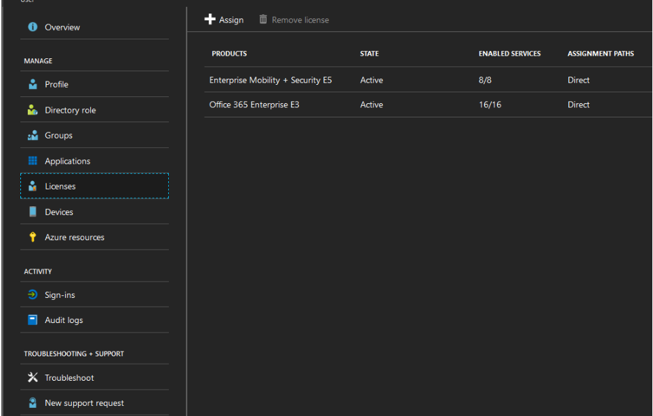Click the plus icon beside Assign

click(210, 19)
